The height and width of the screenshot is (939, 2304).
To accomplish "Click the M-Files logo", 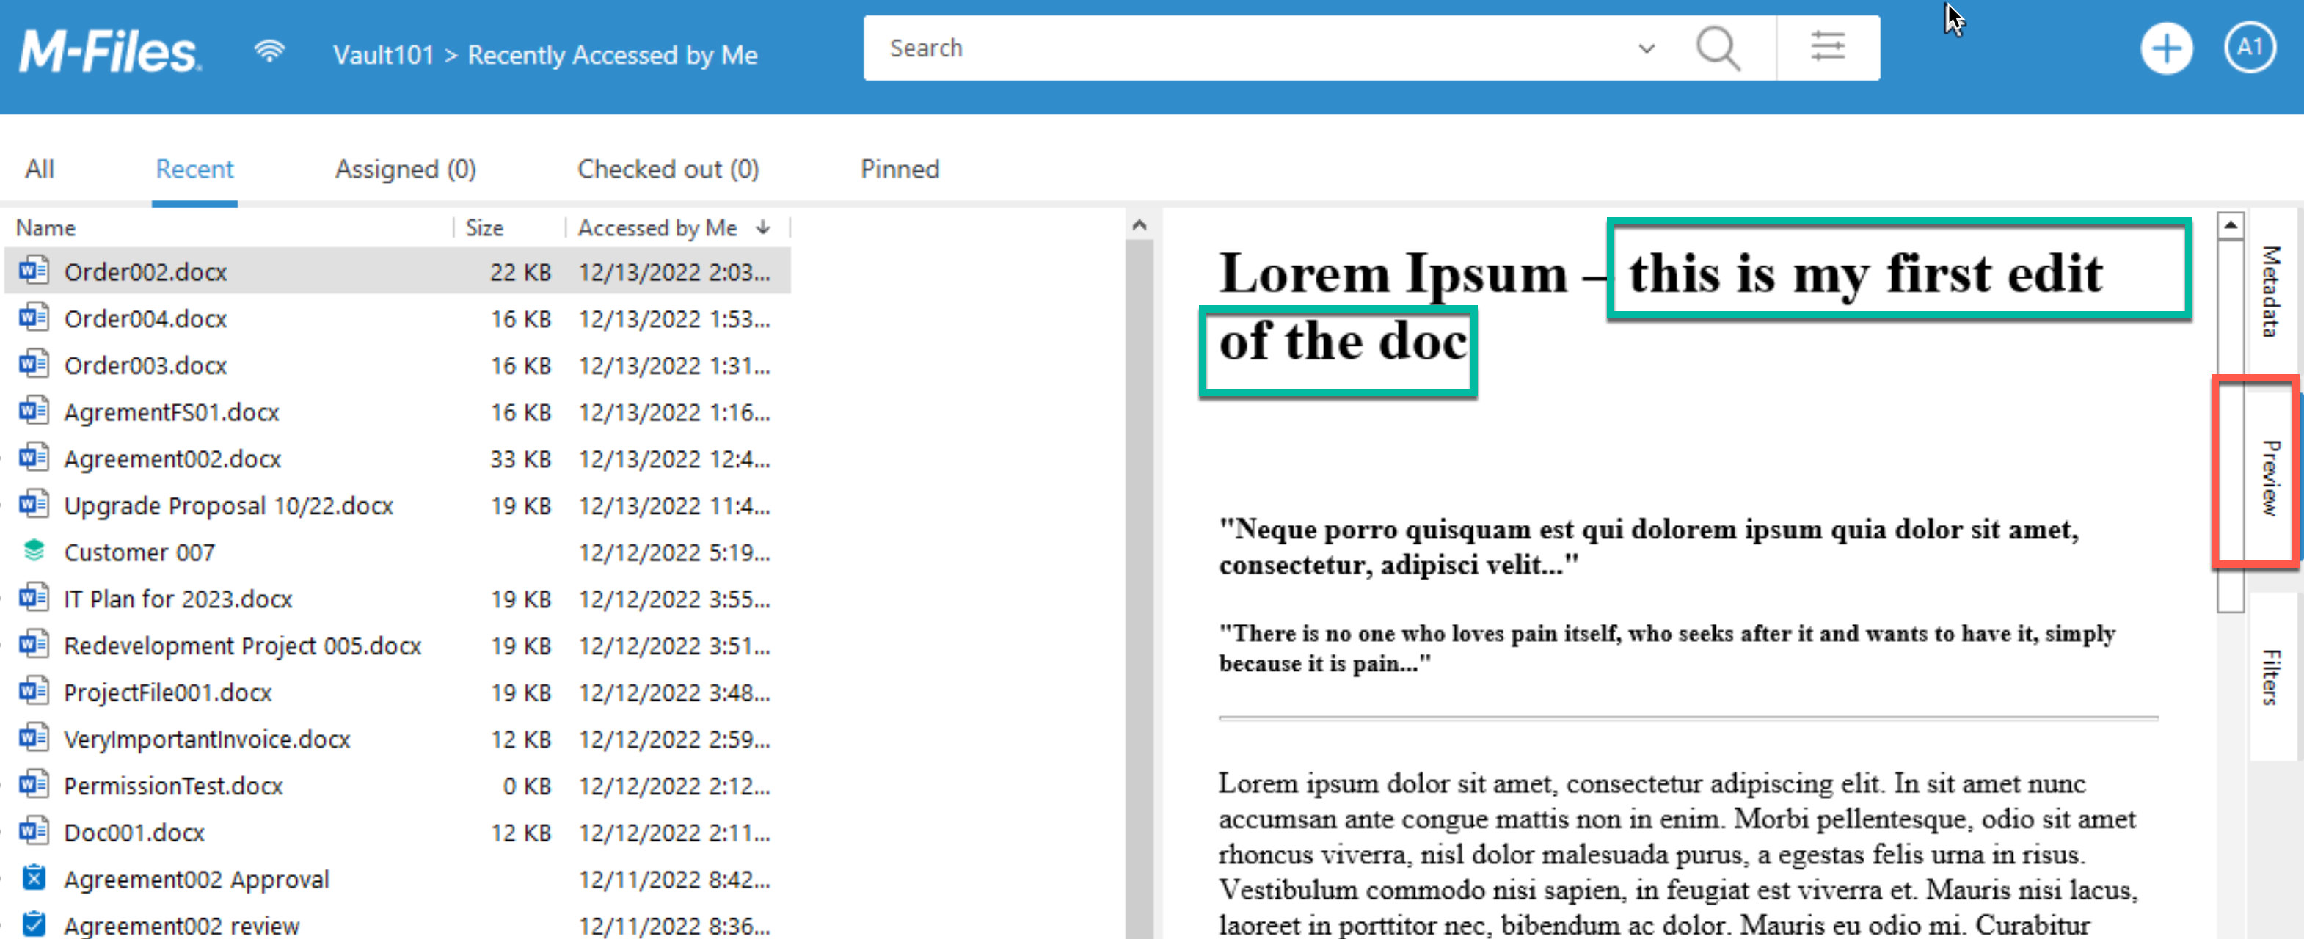I will [x=110, y=51].
